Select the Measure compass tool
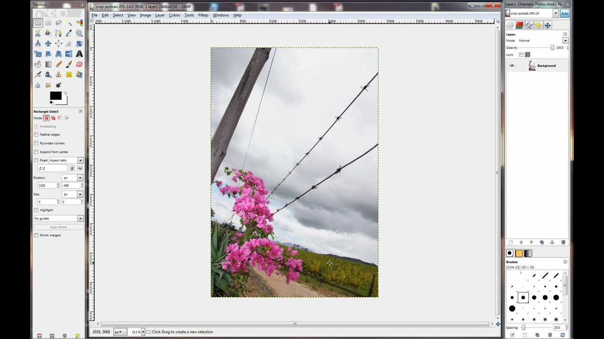The width and height of the screenshot is (604, 339). 38,43
